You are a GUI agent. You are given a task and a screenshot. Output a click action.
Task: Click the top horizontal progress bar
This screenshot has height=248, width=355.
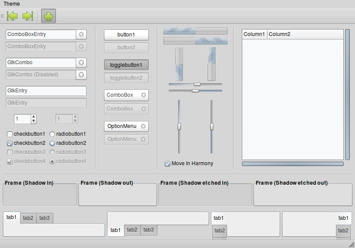pos(195,31)
